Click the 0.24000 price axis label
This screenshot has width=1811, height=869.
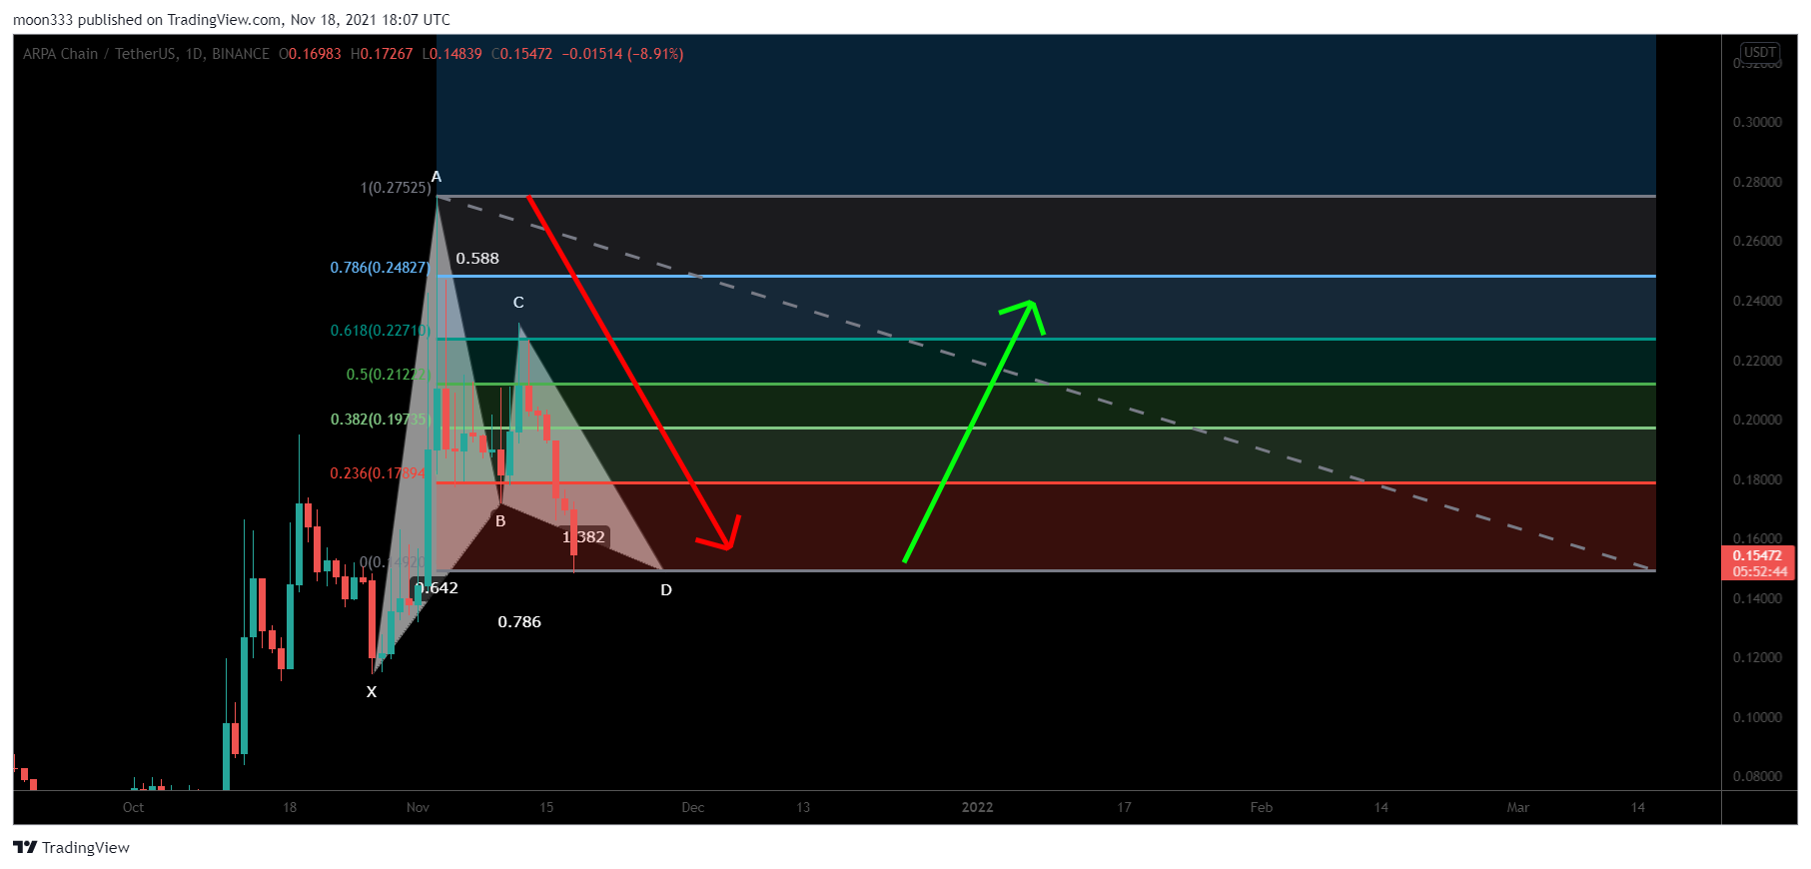point(1757,301)
